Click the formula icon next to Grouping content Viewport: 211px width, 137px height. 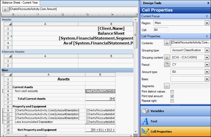(167, 57)
